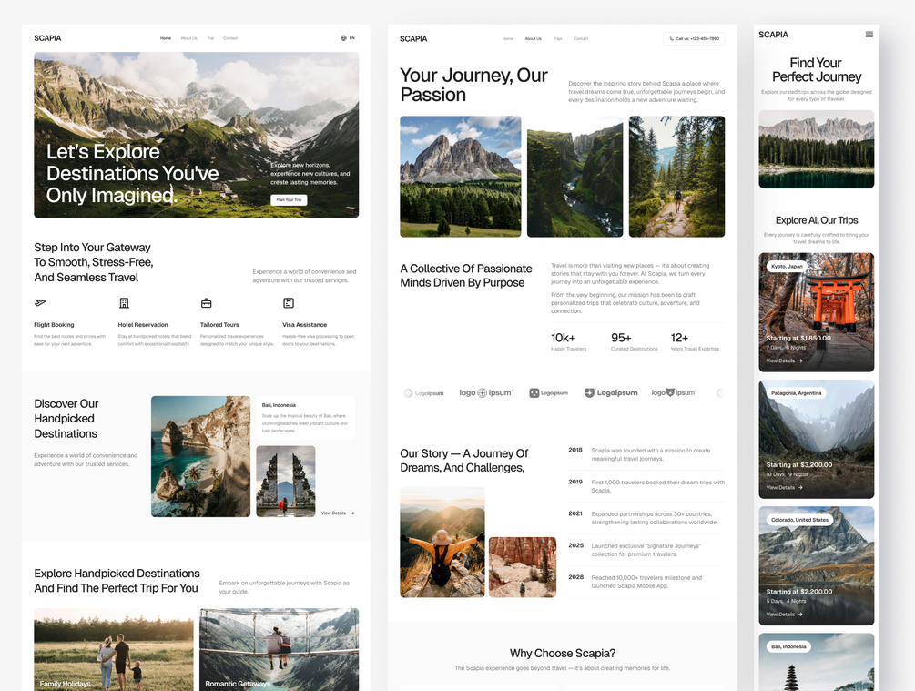
Task: Click the 2028 timeline entry
Action: (646, 581)
